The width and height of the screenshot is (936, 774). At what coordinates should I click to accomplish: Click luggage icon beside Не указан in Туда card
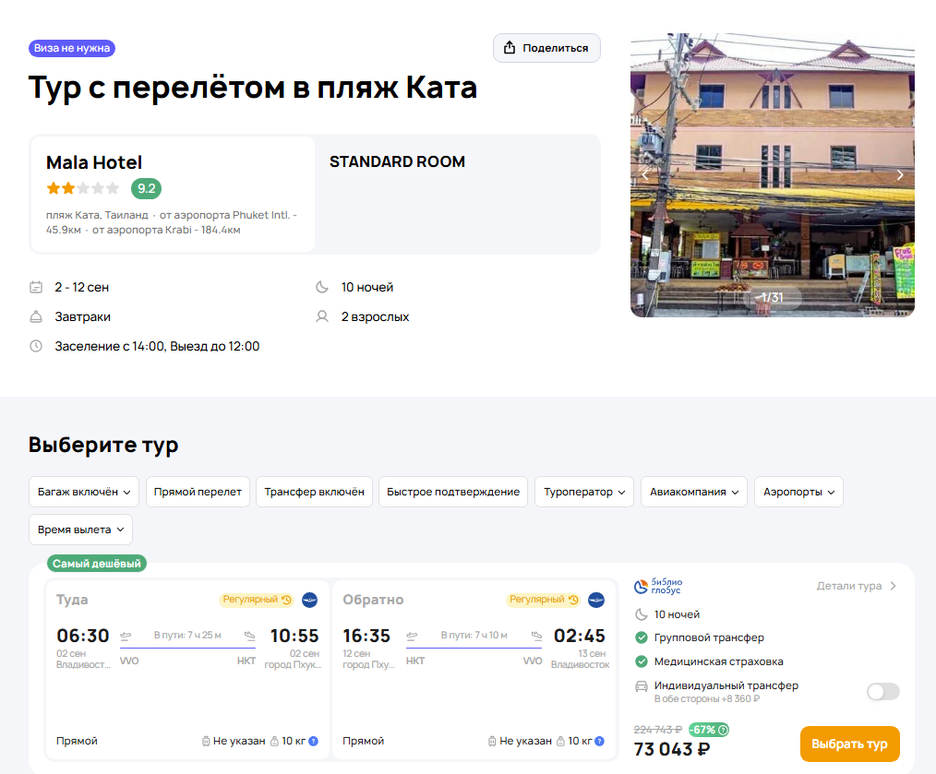tap(206, 741)
